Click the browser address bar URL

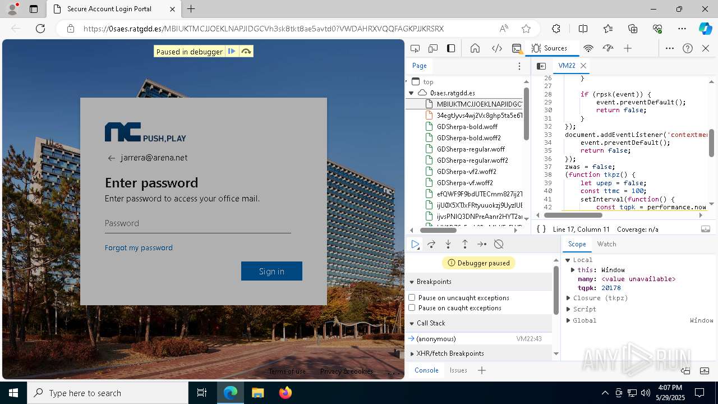264,29
